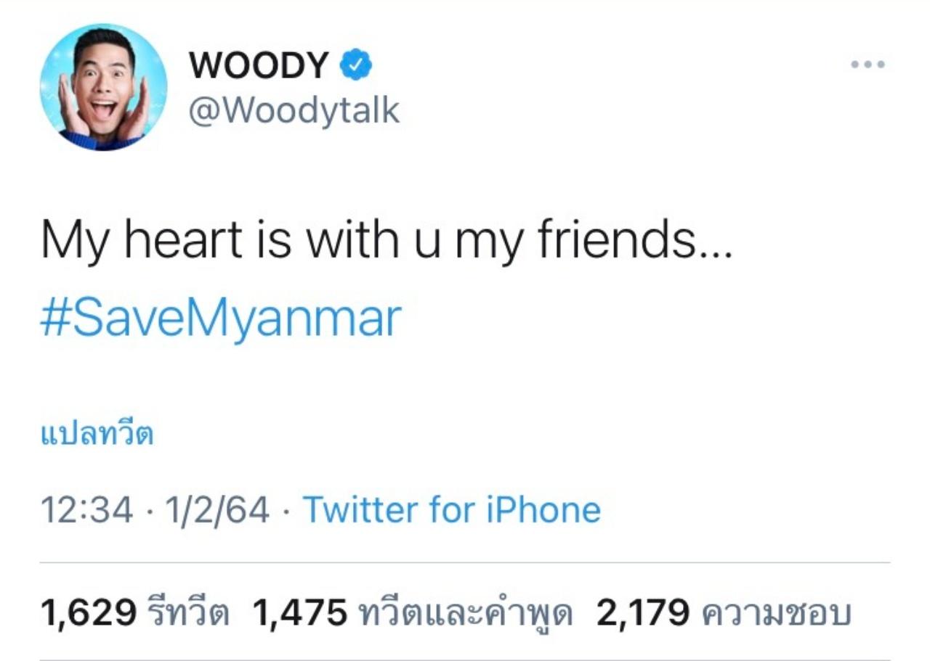The image size is (930, 661).
Task: Click the 12:34 timestamp
Action: click(x=86, y=509)
